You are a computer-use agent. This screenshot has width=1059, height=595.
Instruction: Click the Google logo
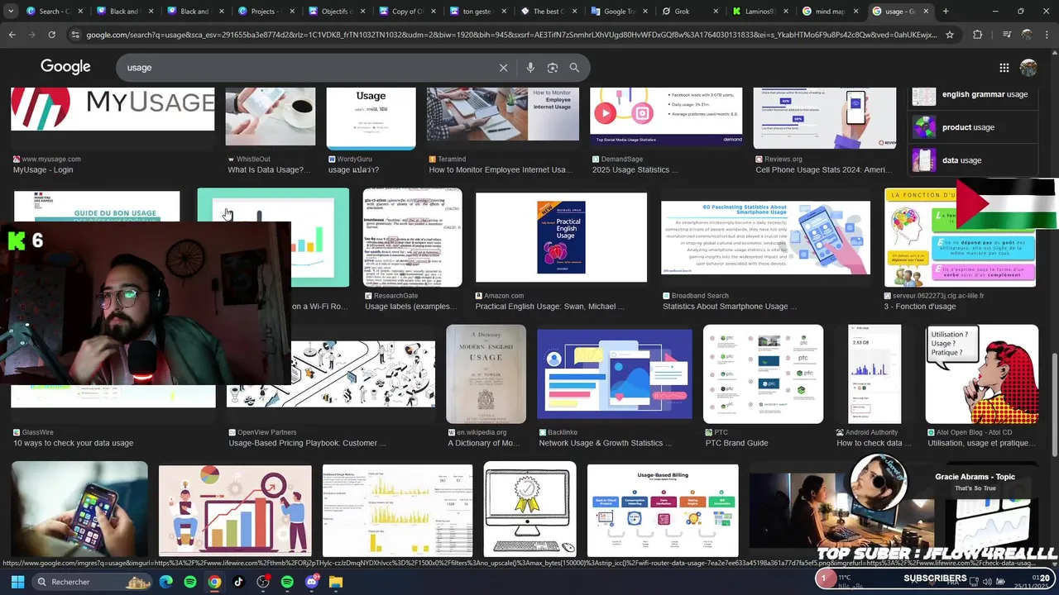65,67
